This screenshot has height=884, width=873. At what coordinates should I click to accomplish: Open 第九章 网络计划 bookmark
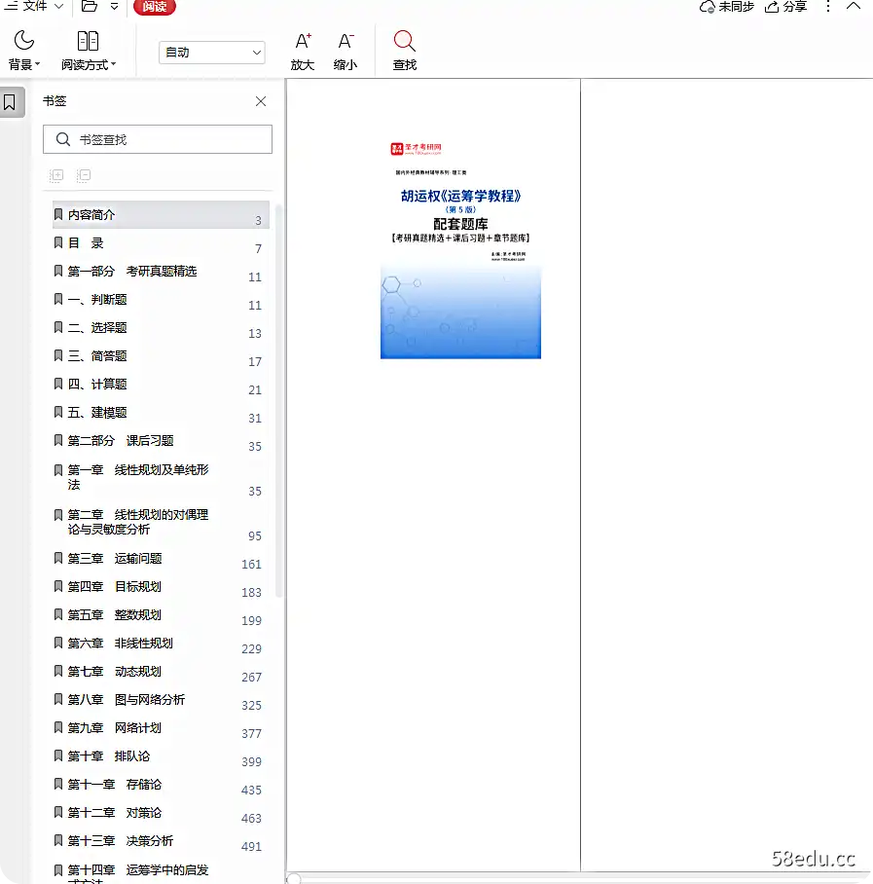tap(161, 728)
